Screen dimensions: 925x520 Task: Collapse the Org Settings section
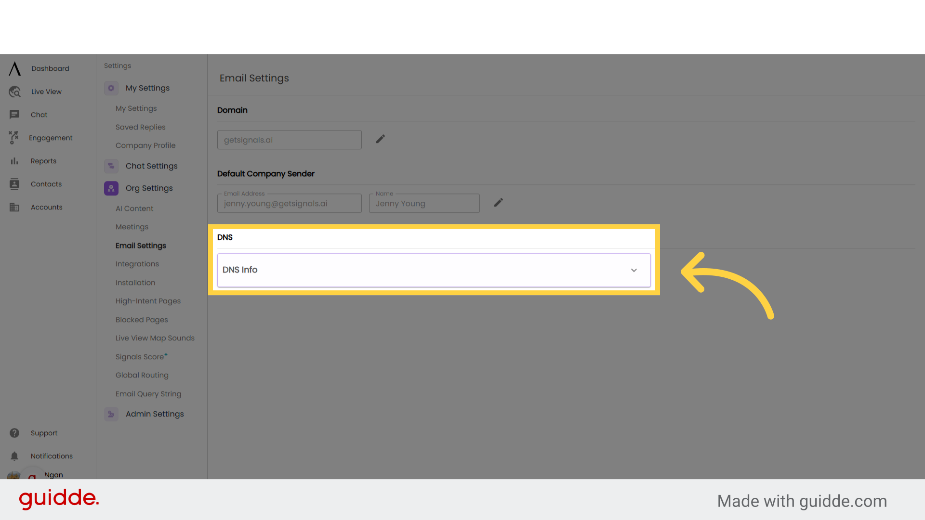149,188
